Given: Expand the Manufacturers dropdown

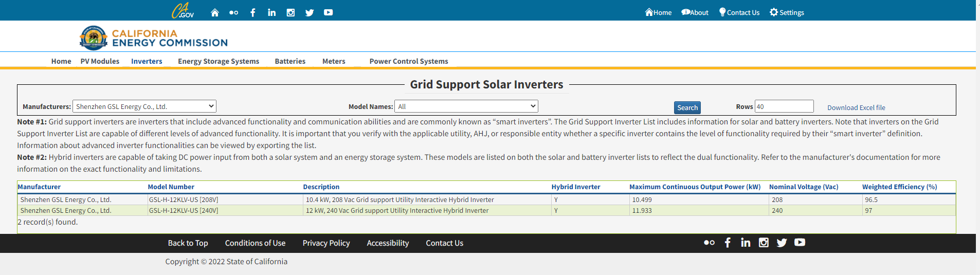Looking at the screenshot, I should 144,106.
